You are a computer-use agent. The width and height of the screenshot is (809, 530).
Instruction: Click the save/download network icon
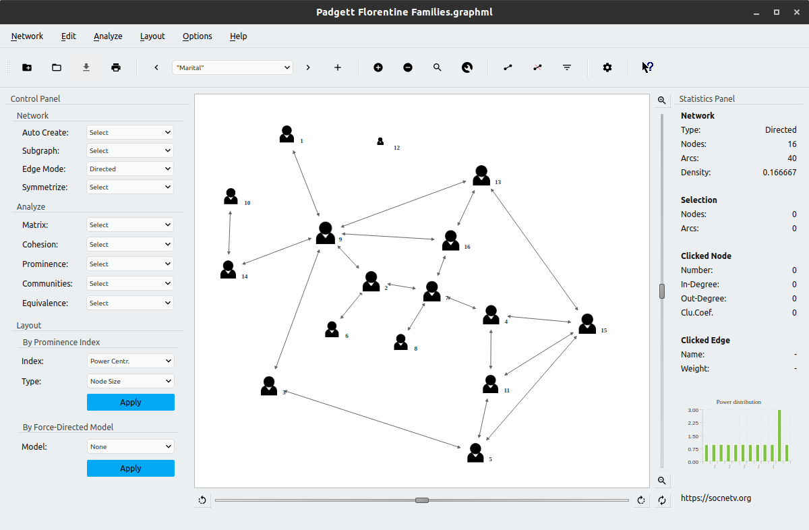(86, 67)
